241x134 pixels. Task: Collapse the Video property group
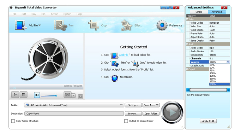pos(187,19)
